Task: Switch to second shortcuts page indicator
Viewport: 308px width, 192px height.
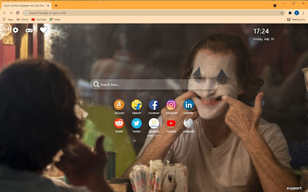Action: pos(157,136)
